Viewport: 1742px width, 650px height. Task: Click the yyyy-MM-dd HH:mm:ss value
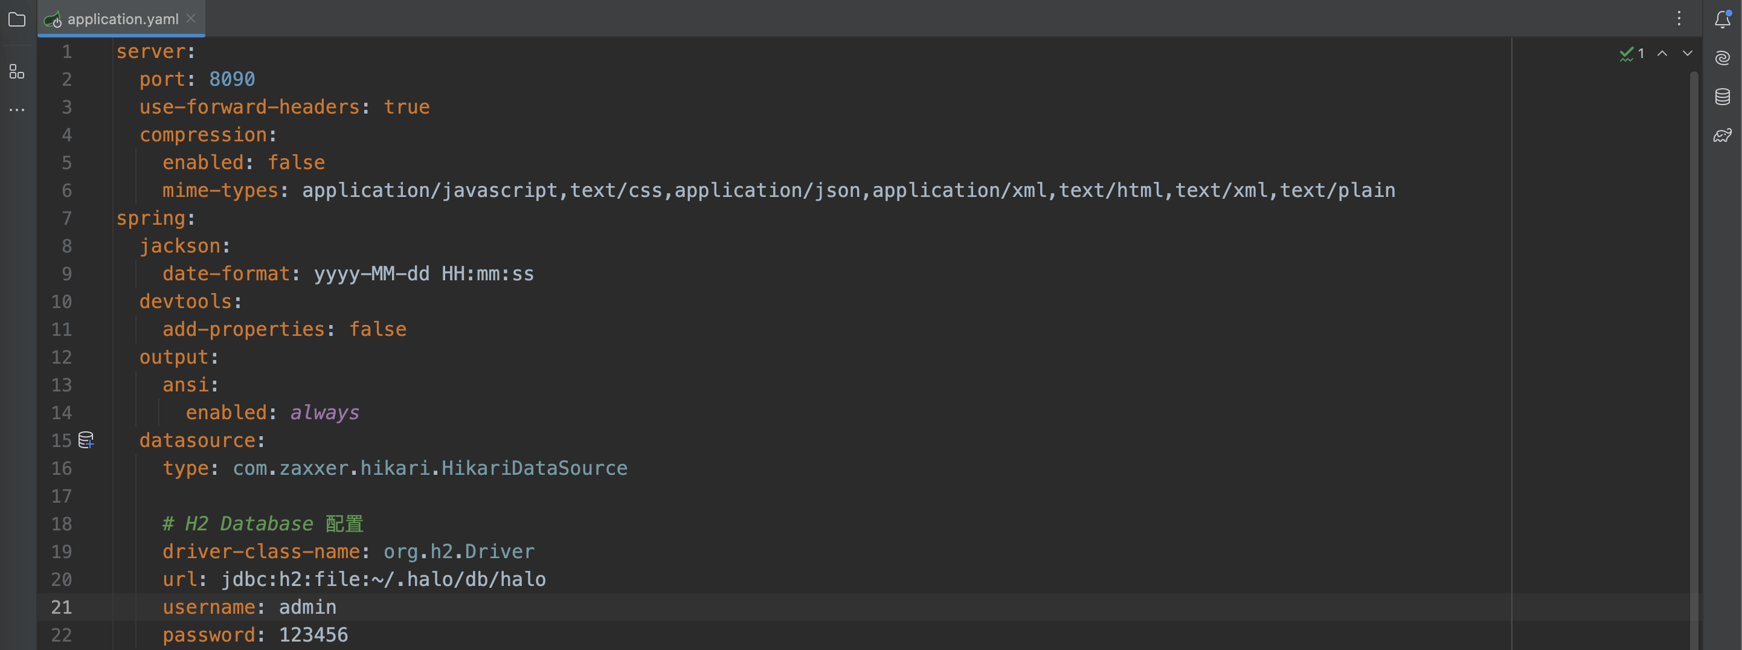point(424,273)
